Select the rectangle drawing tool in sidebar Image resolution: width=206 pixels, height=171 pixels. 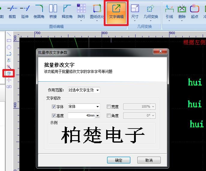9,40
